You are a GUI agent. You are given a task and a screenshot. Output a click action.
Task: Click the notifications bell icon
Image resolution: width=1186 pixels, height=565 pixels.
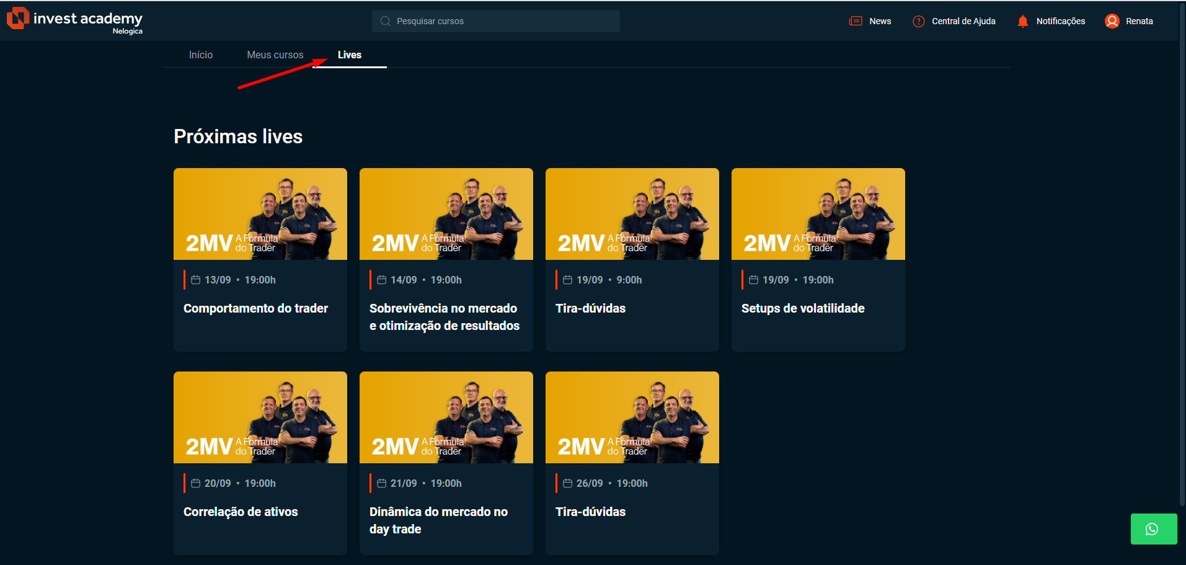[x=1023, y=21]
